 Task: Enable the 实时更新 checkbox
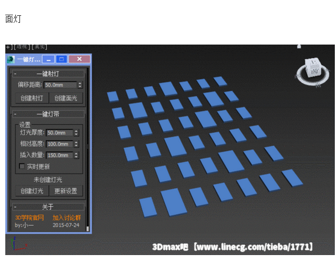point(22,166)
